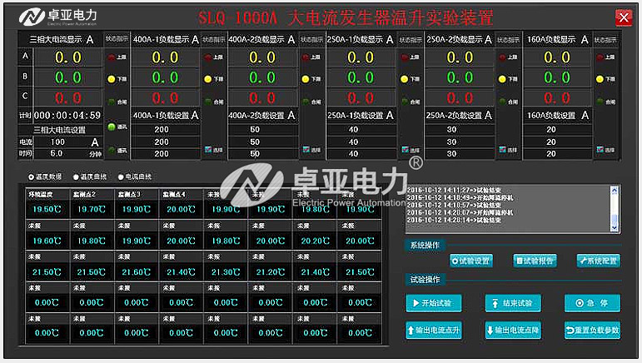Open 试验设置 test settings
The height and width of the screenshot is (363, 642).
point(470,261)
